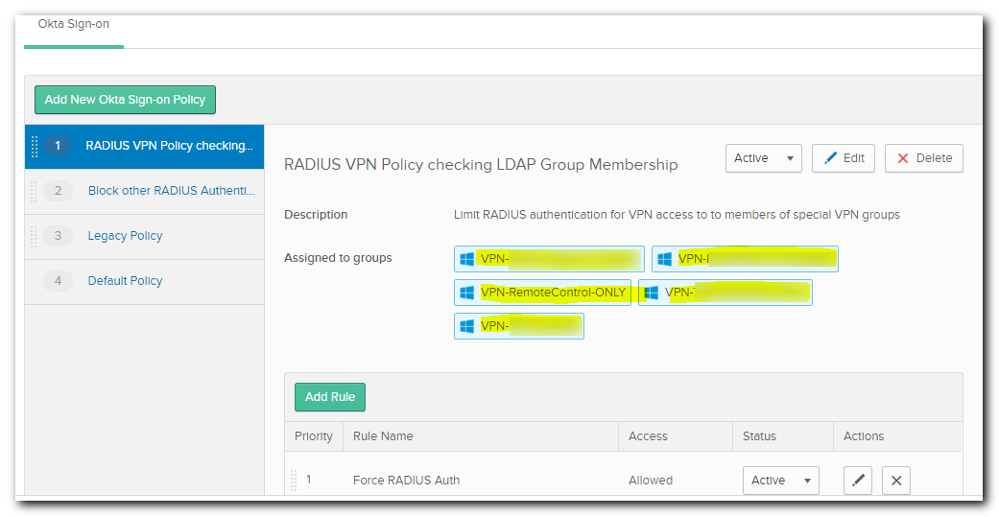
Task: Click the X delete icon for Force RADIUS Auth rule
Action: coord(895,480)
